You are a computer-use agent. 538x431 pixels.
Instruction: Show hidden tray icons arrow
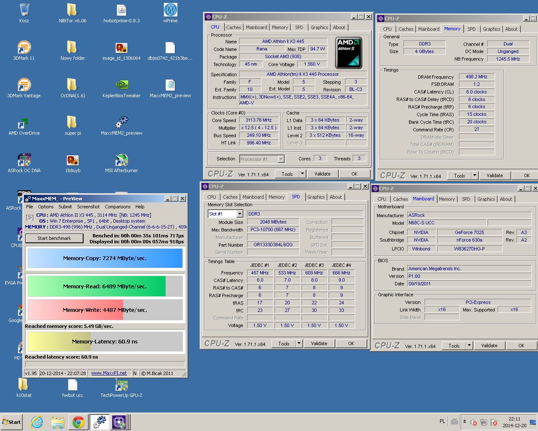(x=464, y=422)
